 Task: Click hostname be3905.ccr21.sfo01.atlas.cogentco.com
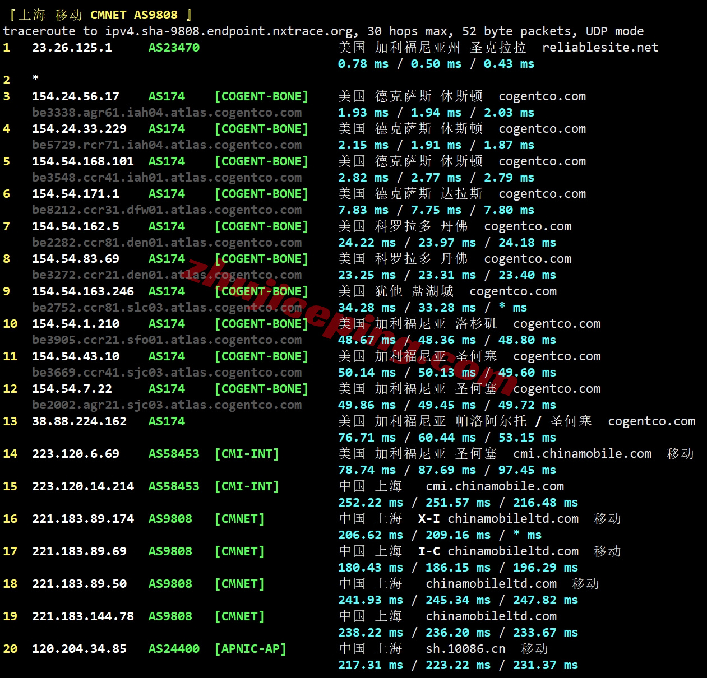167,340
